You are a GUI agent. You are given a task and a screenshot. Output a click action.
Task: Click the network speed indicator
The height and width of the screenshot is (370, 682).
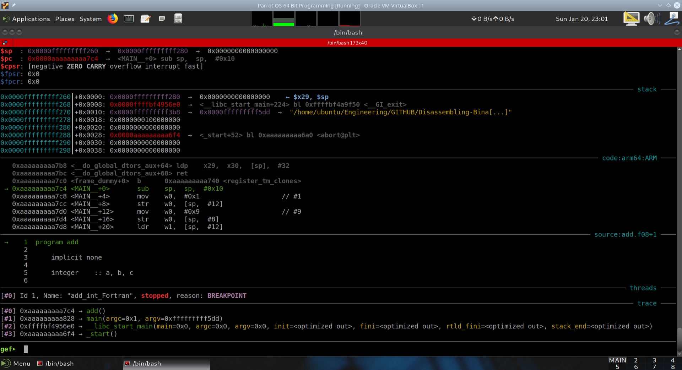click(x=493, y=19)
